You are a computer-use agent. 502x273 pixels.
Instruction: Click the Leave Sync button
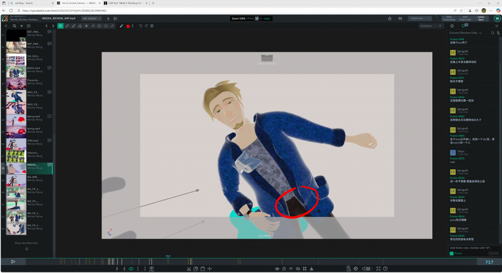[480, 19]
